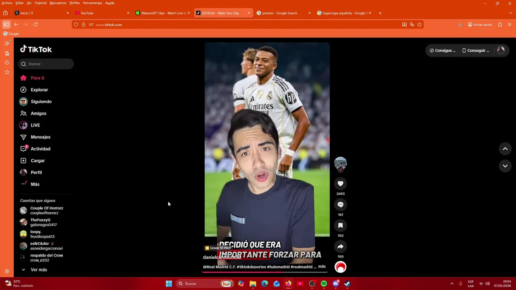Image resolution: width=516 pixels, height=290 pixels.
Task: Open sidebar settings gear icon
Action: pos(7,271)
